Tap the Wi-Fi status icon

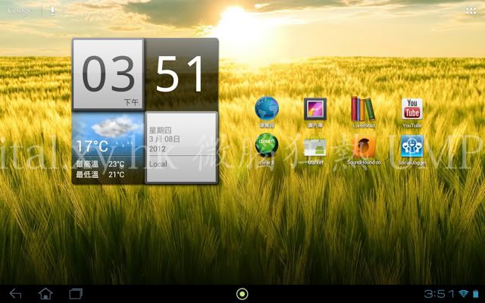462,293
